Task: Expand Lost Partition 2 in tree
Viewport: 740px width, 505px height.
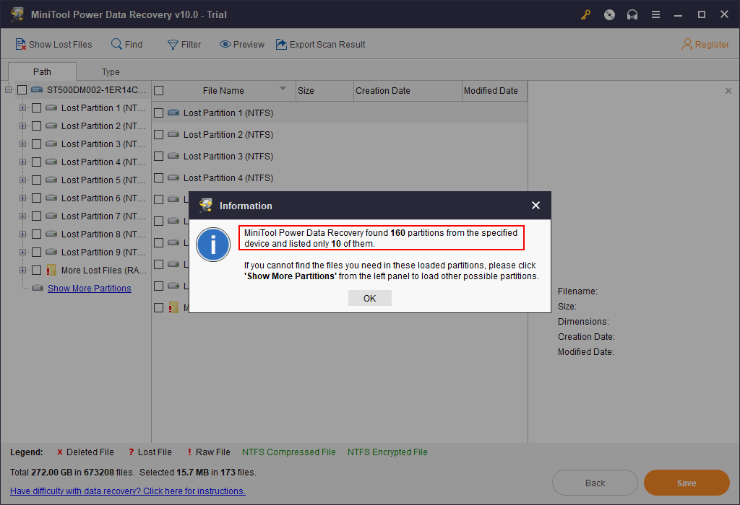Action: 22,126
